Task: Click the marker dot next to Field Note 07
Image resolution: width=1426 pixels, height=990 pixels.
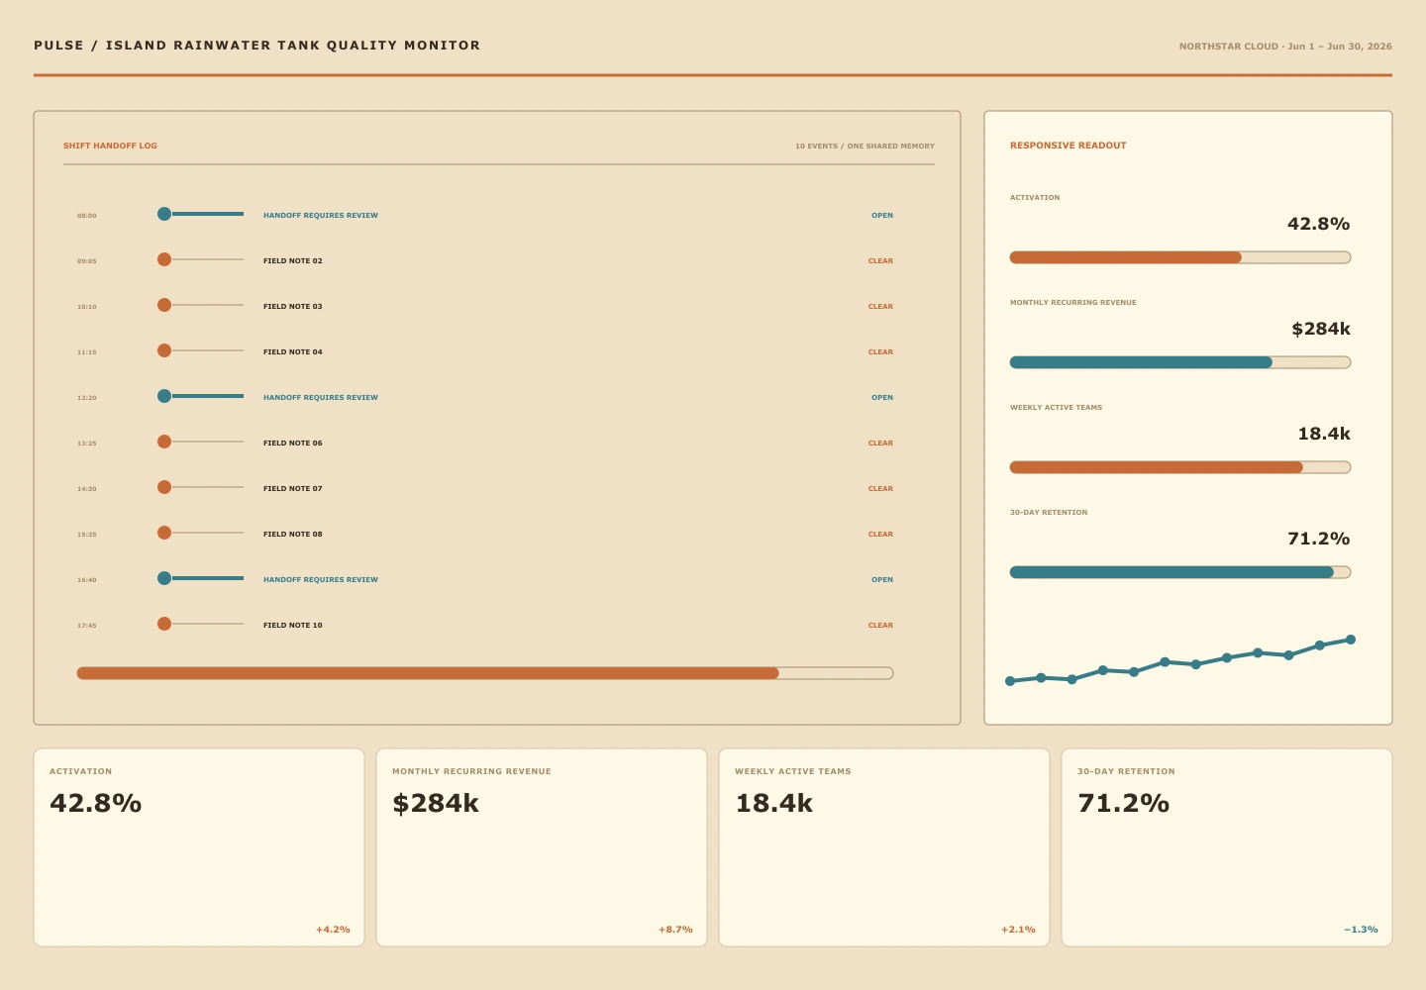Action: (164, 487)
